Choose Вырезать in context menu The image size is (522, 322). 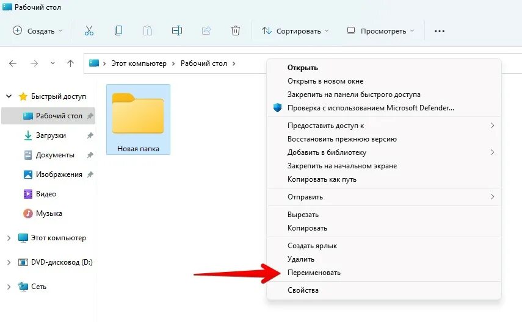coord(384,215)
